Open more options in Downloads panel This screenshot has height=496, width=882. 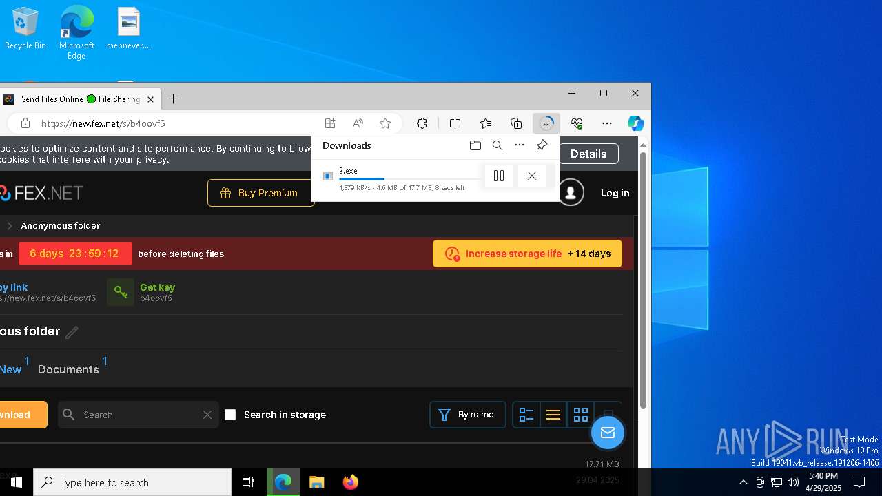(x=520, y=145)
